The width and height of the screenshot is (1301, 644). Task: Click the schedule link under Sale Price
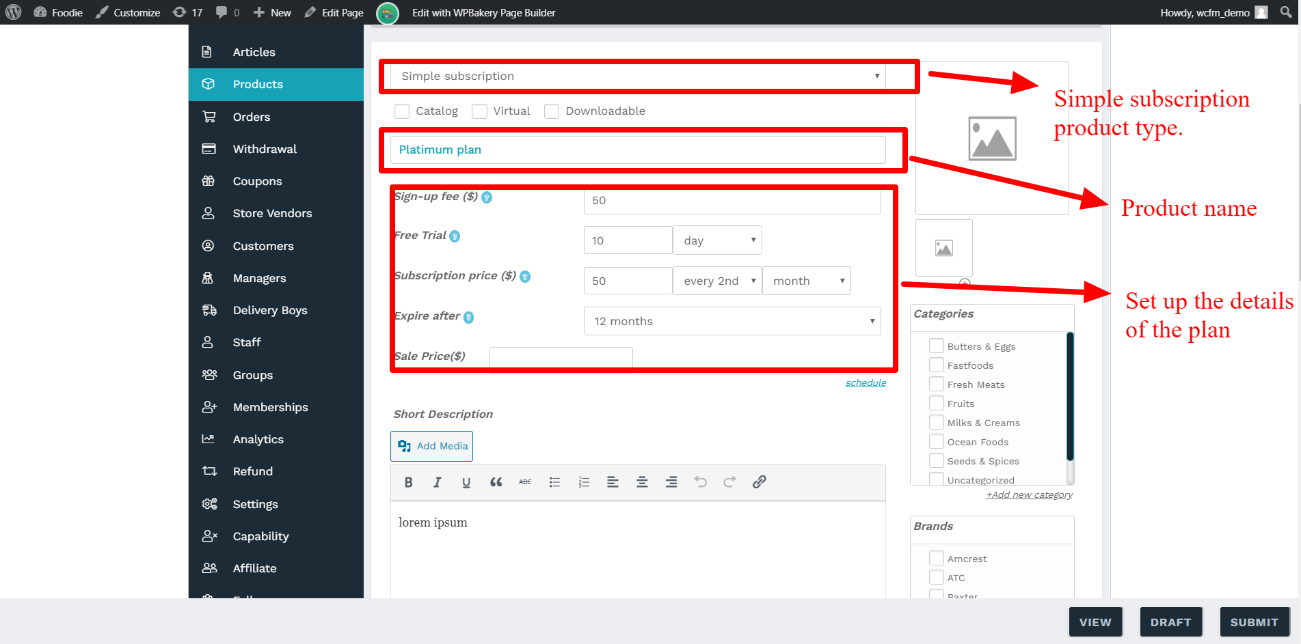click(866, 383)
